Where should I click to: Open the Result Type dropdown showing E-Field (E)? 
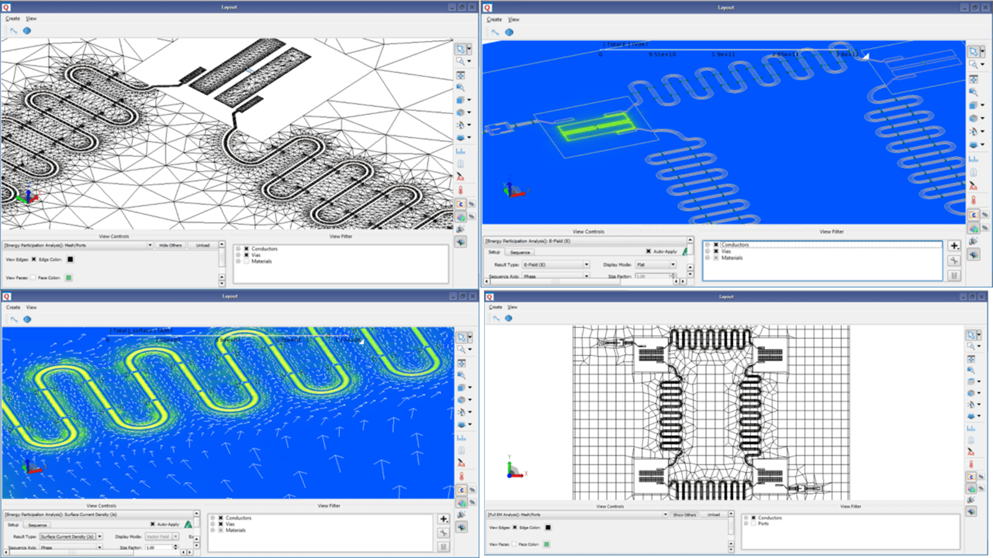point(586,263)
